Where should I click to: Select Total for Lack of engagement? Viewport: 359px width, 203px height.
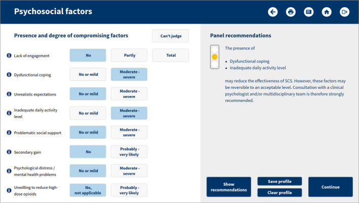coord(171,55)
